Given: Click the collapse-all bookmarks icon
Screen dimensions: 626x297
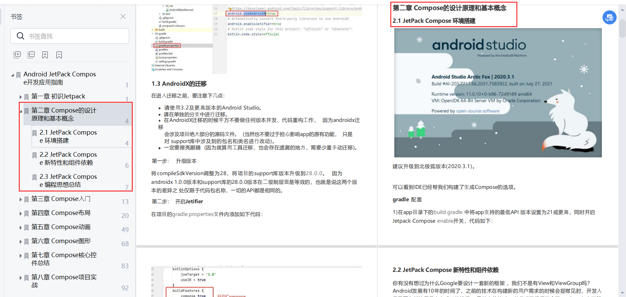Looking at the screenshot, I should coord(31,55).
